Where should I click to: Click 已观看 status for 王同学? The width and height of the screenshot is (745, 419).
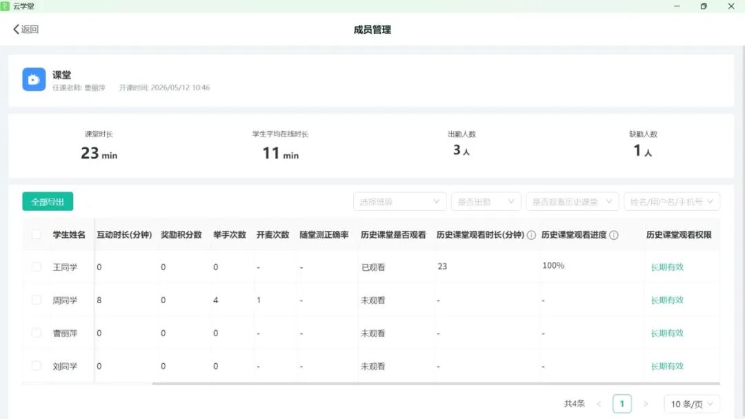pyautogui.click(x=373, y=267)
